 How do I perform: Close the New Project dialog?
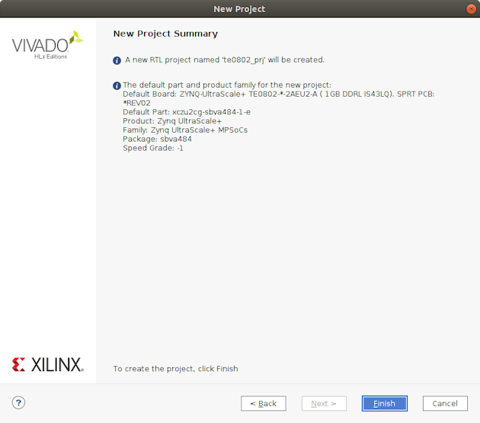[x=471, y=9]
